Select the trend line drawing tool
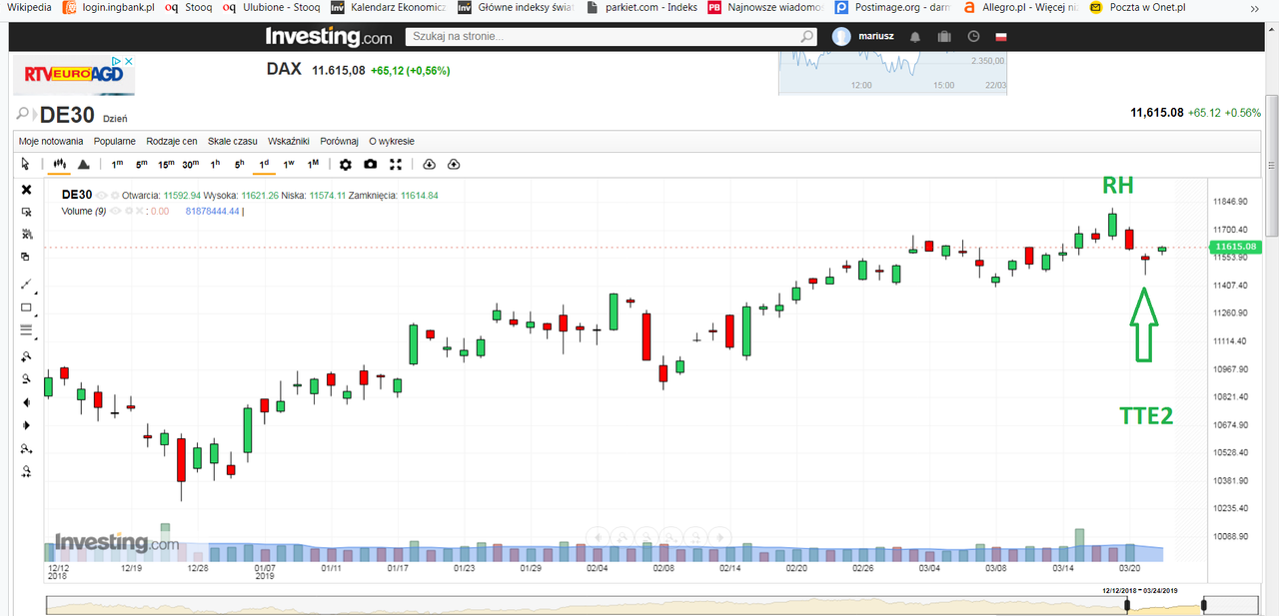 pos(26,285)
